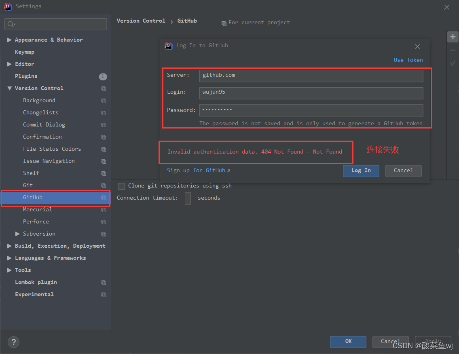Click the project-level icon beside Lombok plugin

pyautogui.click(x=104, y=282)
